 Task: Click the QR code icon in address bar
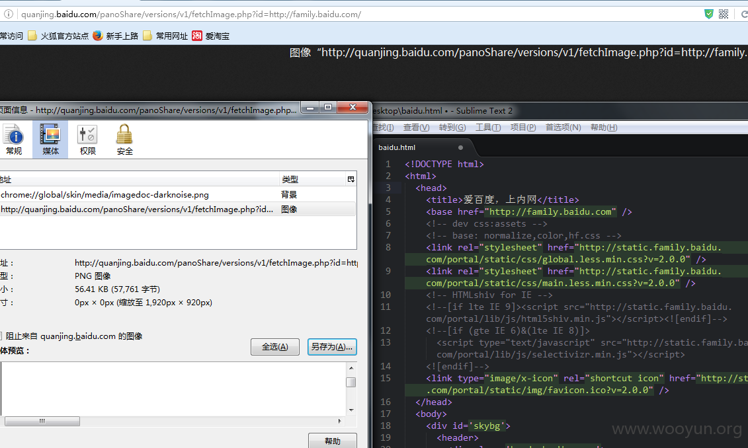[723, 14]
